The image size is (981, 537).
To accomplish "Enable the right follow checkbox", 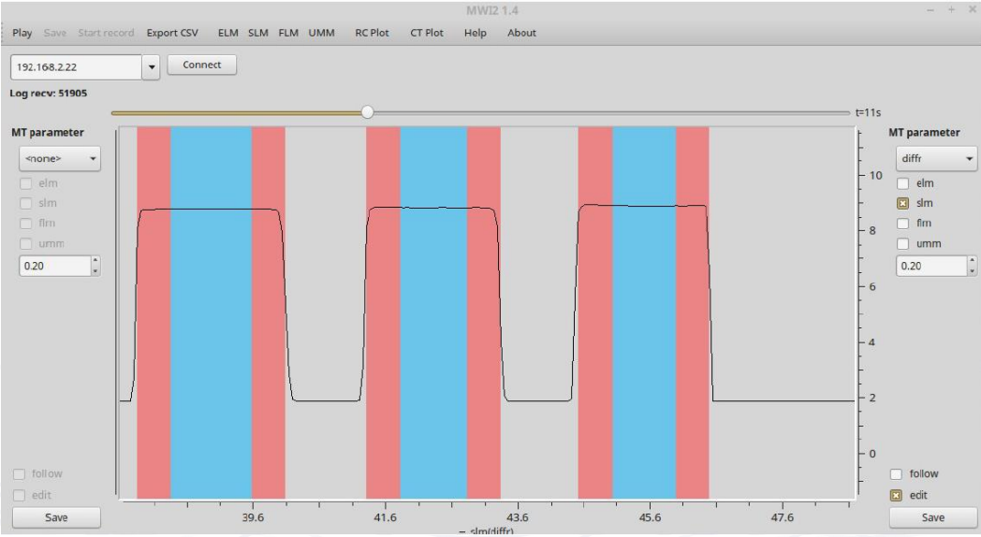I will click(897, 474).
